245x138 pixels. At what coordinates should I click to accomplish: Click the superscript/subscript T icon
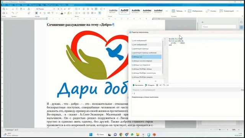(x=53, y=13)
